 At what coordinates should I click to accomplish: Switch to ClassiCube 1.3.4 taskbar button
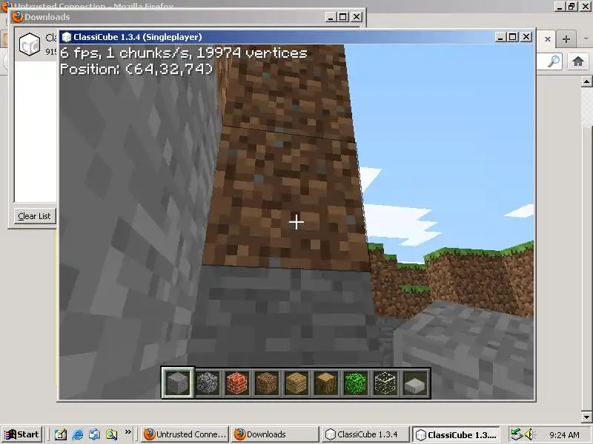(365, 434)
